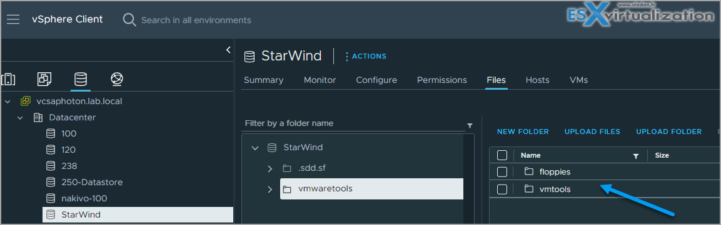721x225 pixels.
Task: Open the Permissions tab
Action: click(442, 80)
